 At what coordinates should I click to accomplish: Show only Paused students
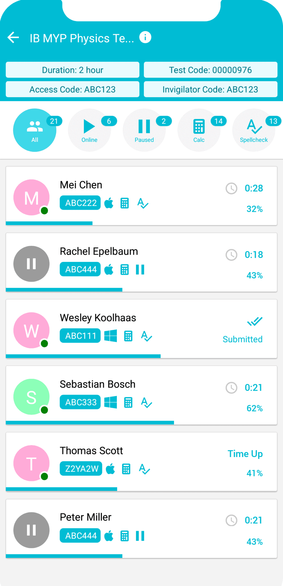[x=144, y=130]
